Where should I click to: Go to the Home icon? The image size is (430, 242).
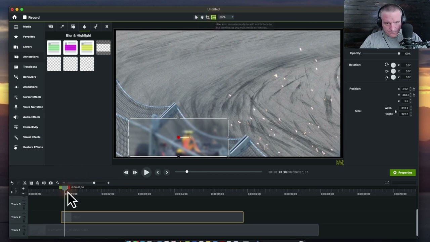click(x=14, y=17)
